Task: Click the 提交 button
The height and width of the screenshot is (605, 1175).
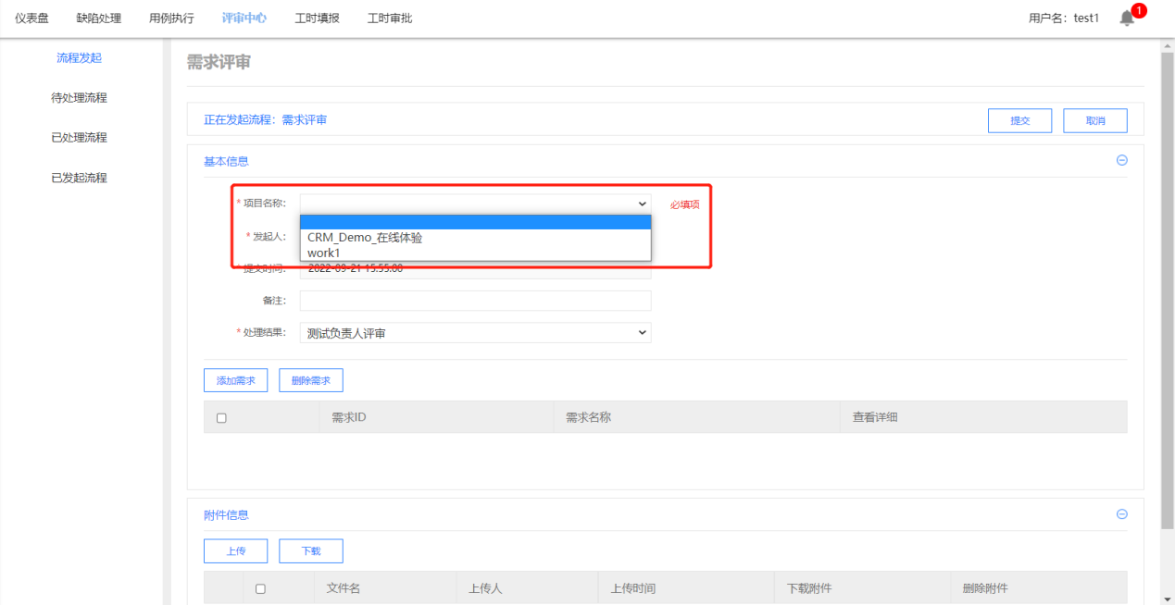Action: (1019, 121)
